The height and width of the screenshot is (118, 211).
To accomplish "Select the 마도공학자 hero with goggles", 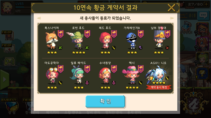I will pos(52,75).
